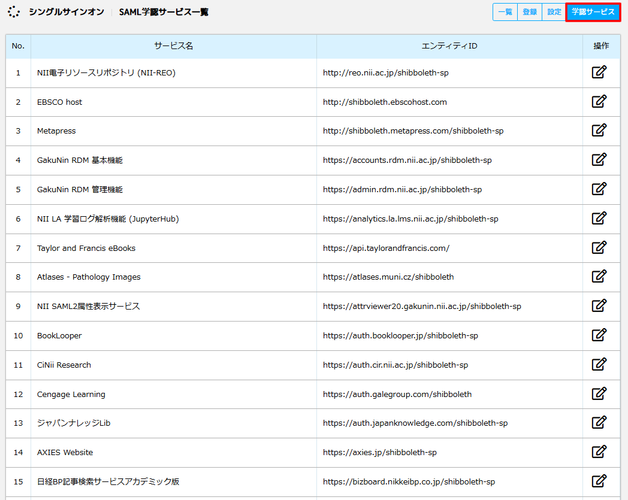Open the 登録 tab
The height and width of the screenshot is (500, 628).
pyautogui.click(x=530, y=12)
